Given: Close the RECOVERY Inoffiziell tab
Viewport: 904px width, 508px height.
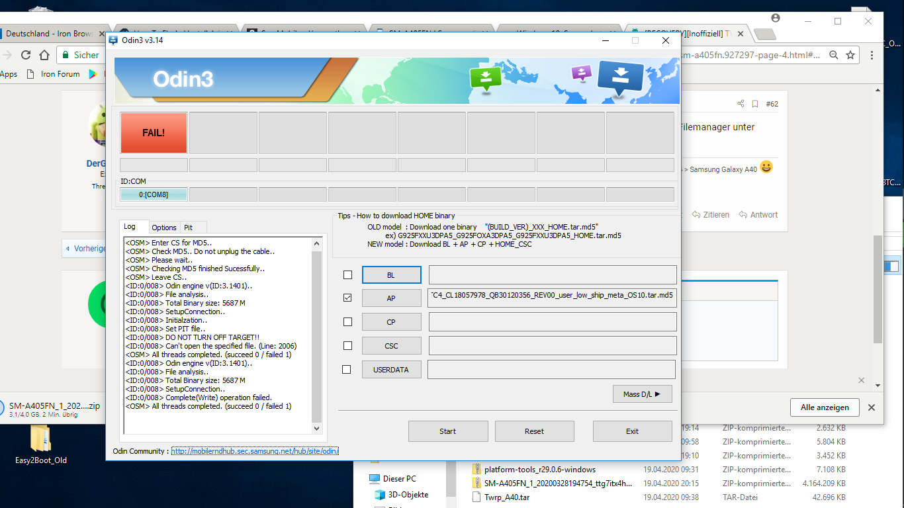Looking at the screenshot, I should click(740, 34).
